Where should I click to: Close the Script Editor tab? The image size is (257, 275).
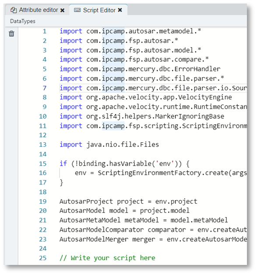click(x=120, y=10)
